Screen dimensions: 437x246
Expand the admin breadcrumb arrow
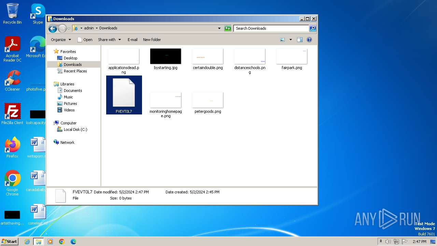pos(97,28)
